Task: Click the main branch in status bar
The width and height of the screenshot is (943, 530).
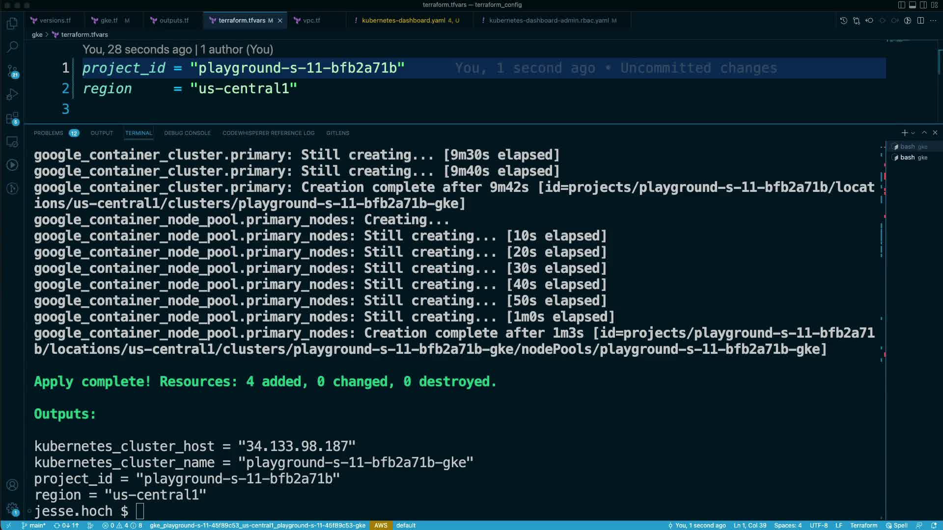Action: [x=33, y=525]
